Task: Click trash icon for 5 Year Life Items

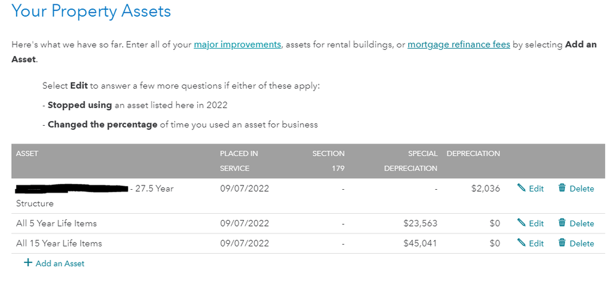Action: (x=562, y=223)
